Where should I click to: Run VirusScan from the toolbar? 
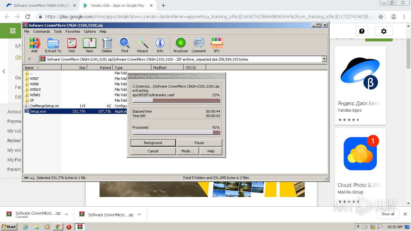(180, 45)
